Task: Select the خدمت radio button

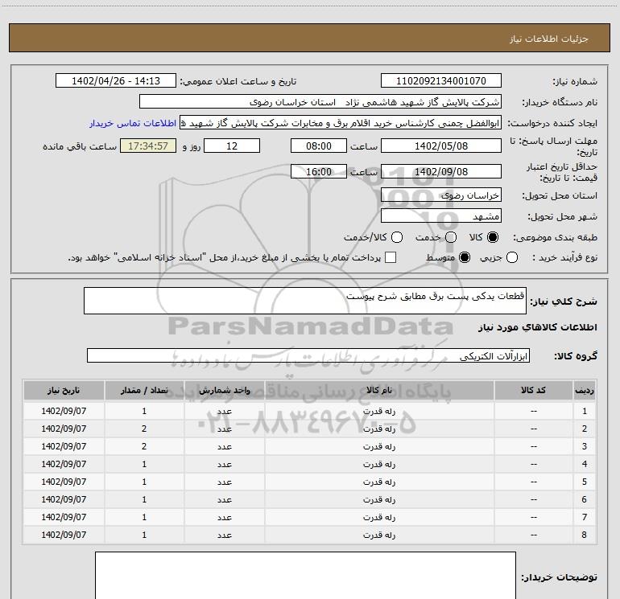Action: click(451, 237)
